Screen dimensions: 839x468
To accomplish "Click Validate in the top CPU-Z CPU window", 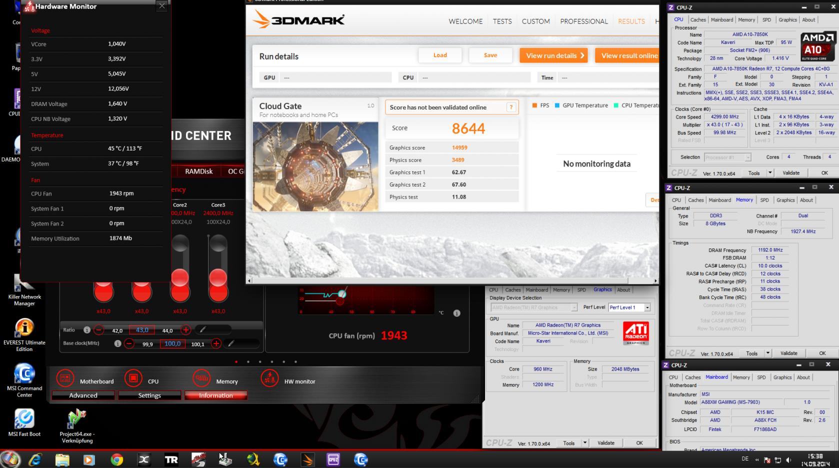I will tap(790, 173).
